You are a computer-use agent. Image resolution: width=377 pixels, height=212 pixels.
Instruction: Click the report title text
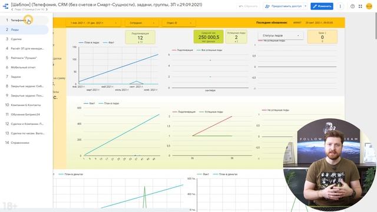(x=107, y=5)
